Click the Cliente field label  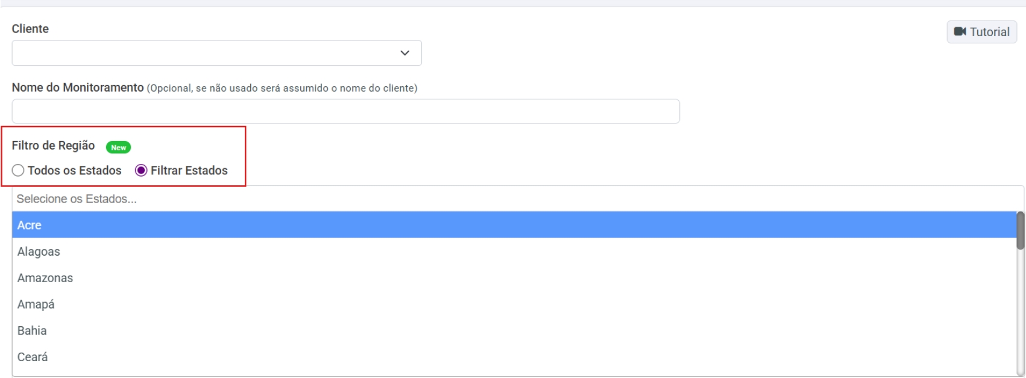[x=30, y=29]
